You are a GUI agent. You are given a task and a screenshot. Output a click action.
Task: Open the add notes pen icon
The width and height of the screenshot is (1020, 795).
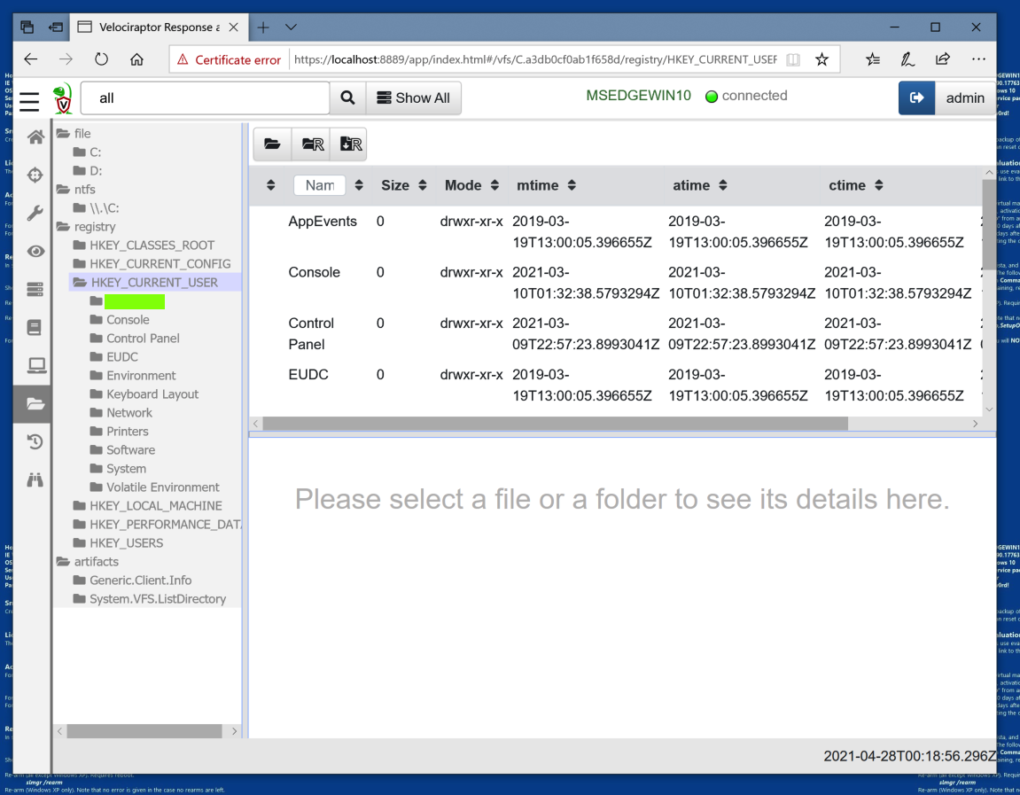(x=907, y=59)
